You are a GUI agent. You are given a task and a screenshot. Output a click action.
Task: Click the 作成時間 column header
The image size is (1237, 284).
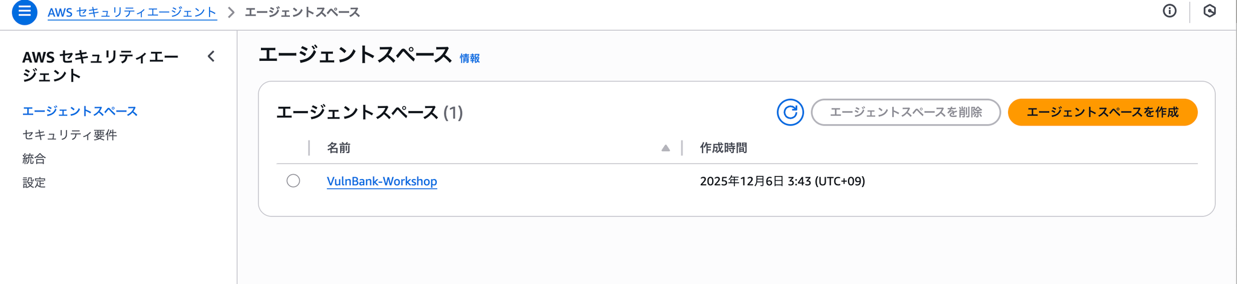(723, 148)
